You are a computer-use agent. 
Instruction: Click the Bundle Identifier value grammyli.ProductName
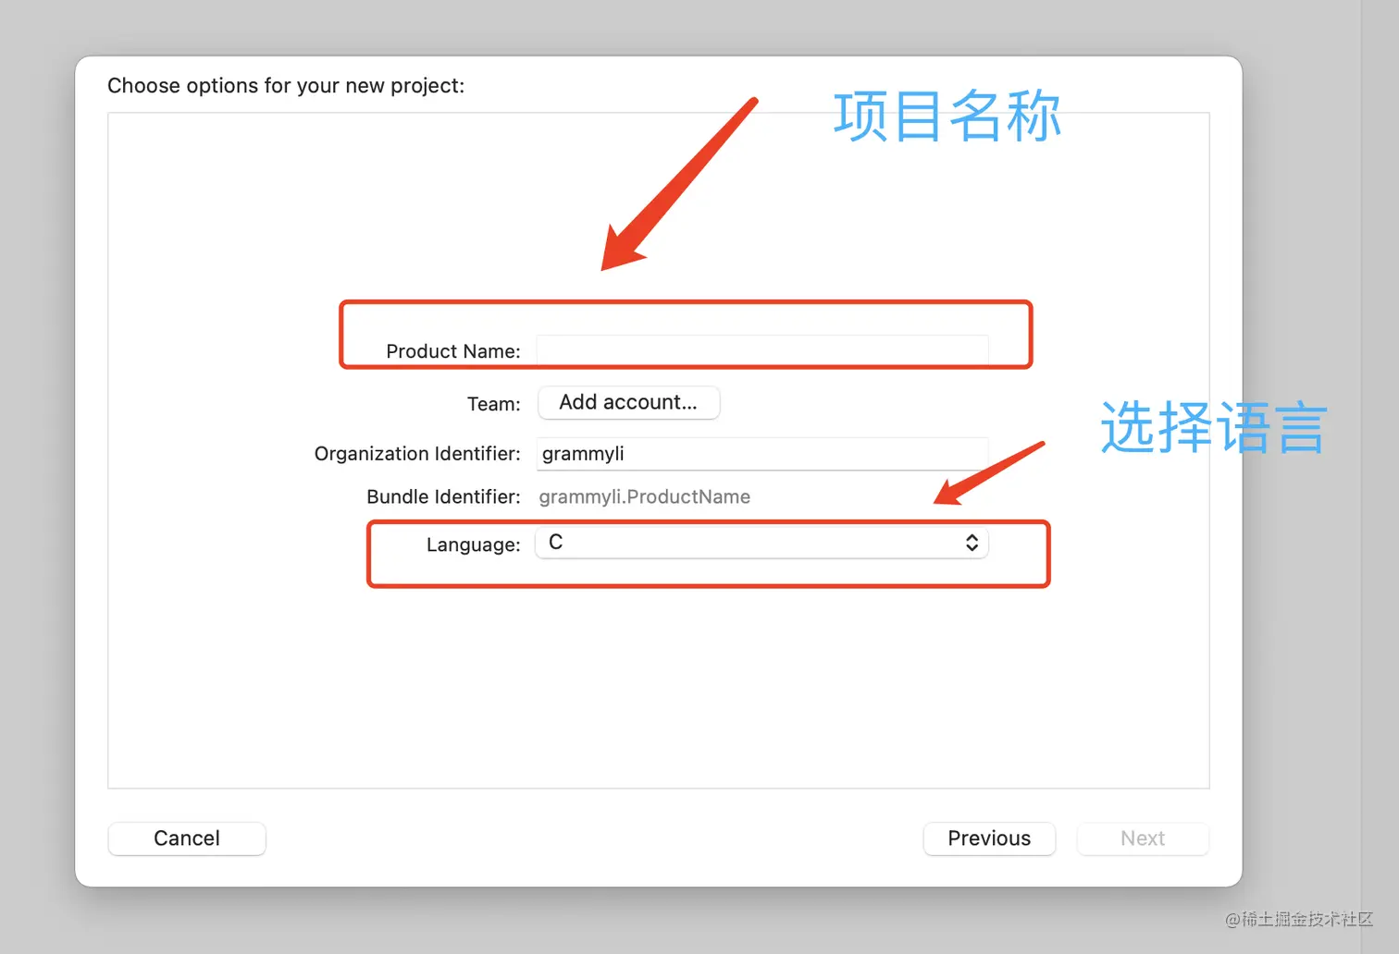pyautogui.click(x=644, y=496)
